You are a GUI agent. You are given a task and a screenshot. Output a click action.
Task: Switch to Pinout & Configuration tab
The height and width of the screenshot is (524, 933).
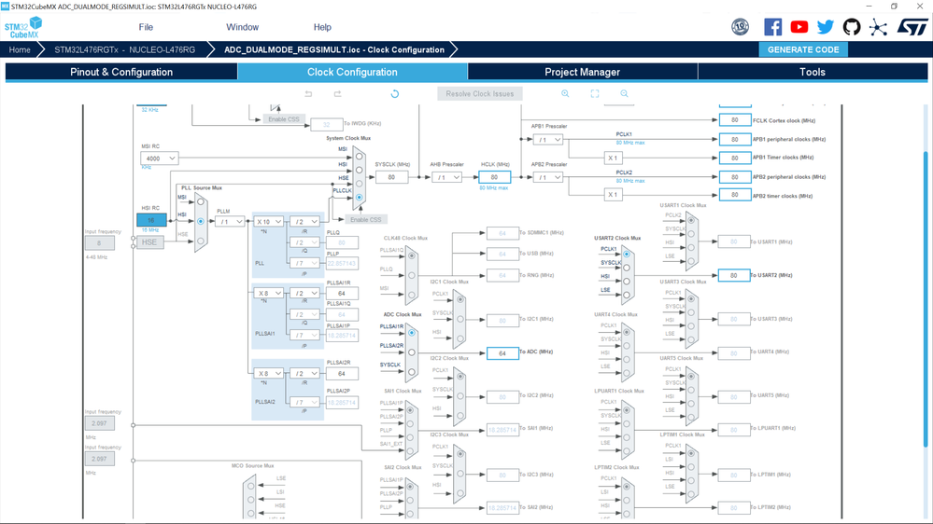pyautogui.click(x=121, y=72)
